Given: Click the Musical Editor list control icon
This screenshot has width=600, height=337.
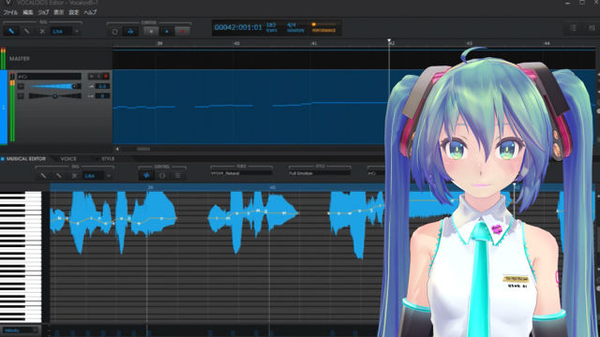Looking at the screenshot, I should coord(177,176).
